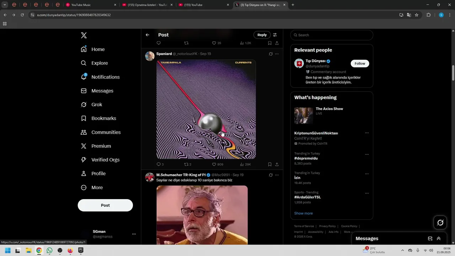Open Terms of Service footer link

tap(304, 226)
